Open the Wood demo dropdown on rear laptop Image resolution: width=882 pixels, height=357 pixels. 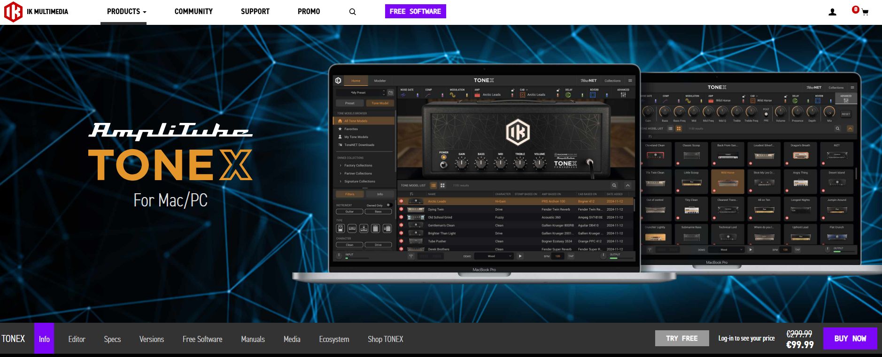coord(727,250)
